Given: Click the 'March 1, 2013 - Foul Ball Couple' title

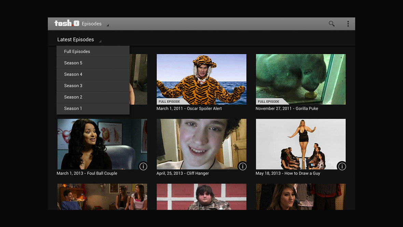Looking at the screenshot, I should 87,173.
